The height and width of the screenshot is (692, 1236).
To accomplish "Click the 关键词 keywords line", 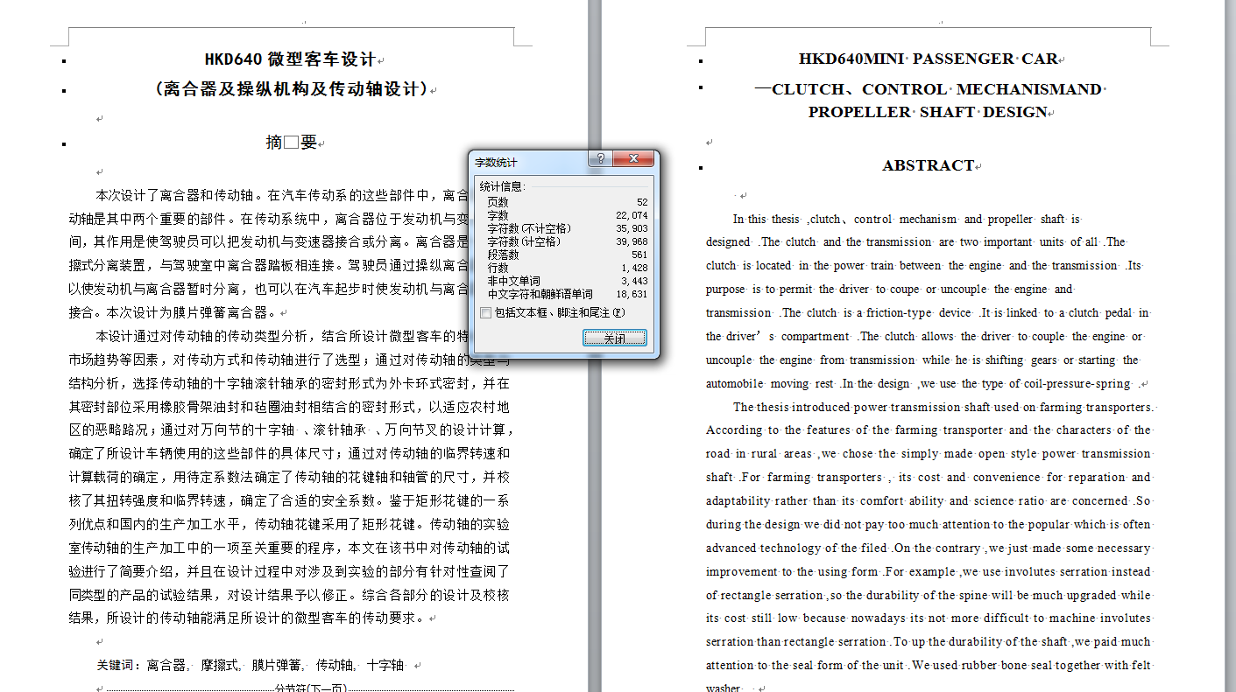I will [x=250, y=666].
